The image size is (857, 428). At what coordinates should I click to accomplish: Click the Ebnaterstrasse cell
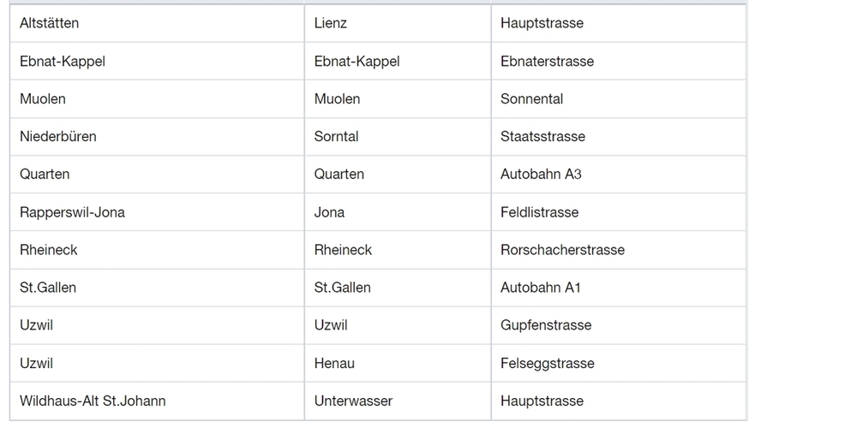pyautogui.click(x=547, y=62)
